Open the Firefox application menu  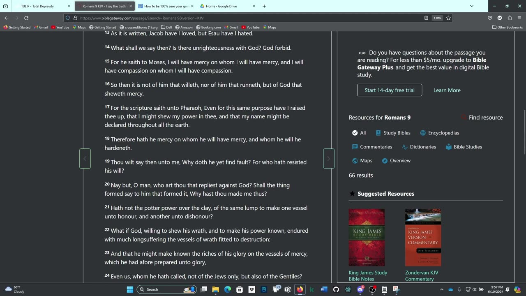coord(520,18)
